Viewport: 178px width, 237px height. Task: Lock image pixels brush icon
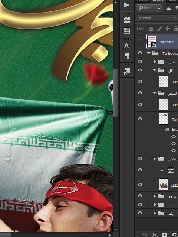(159, 29)
